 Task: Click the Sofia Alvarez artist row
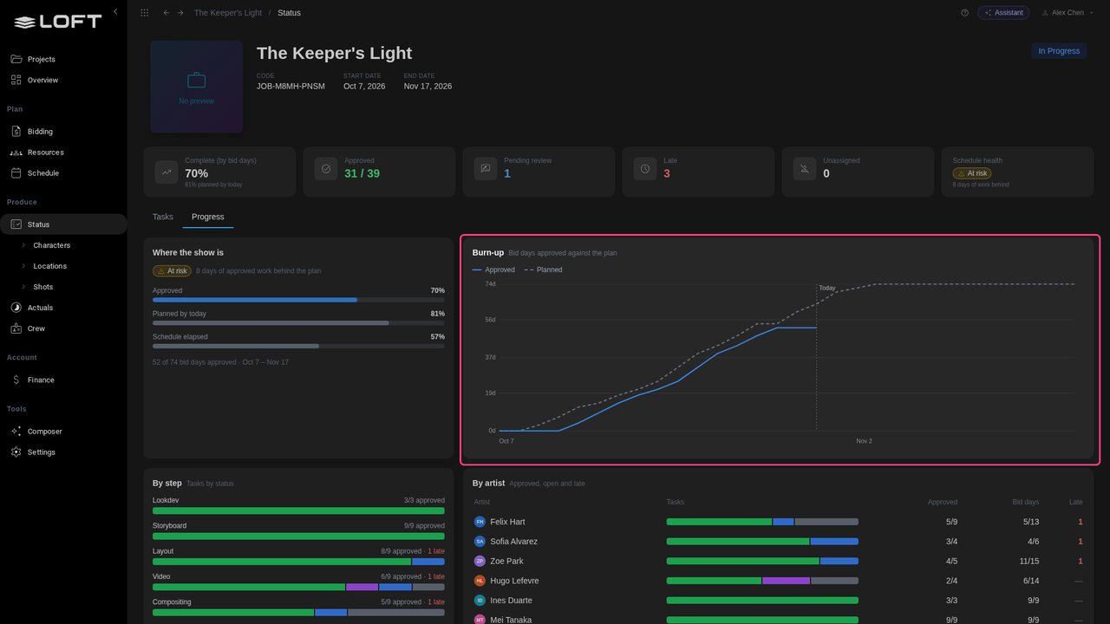779,542
